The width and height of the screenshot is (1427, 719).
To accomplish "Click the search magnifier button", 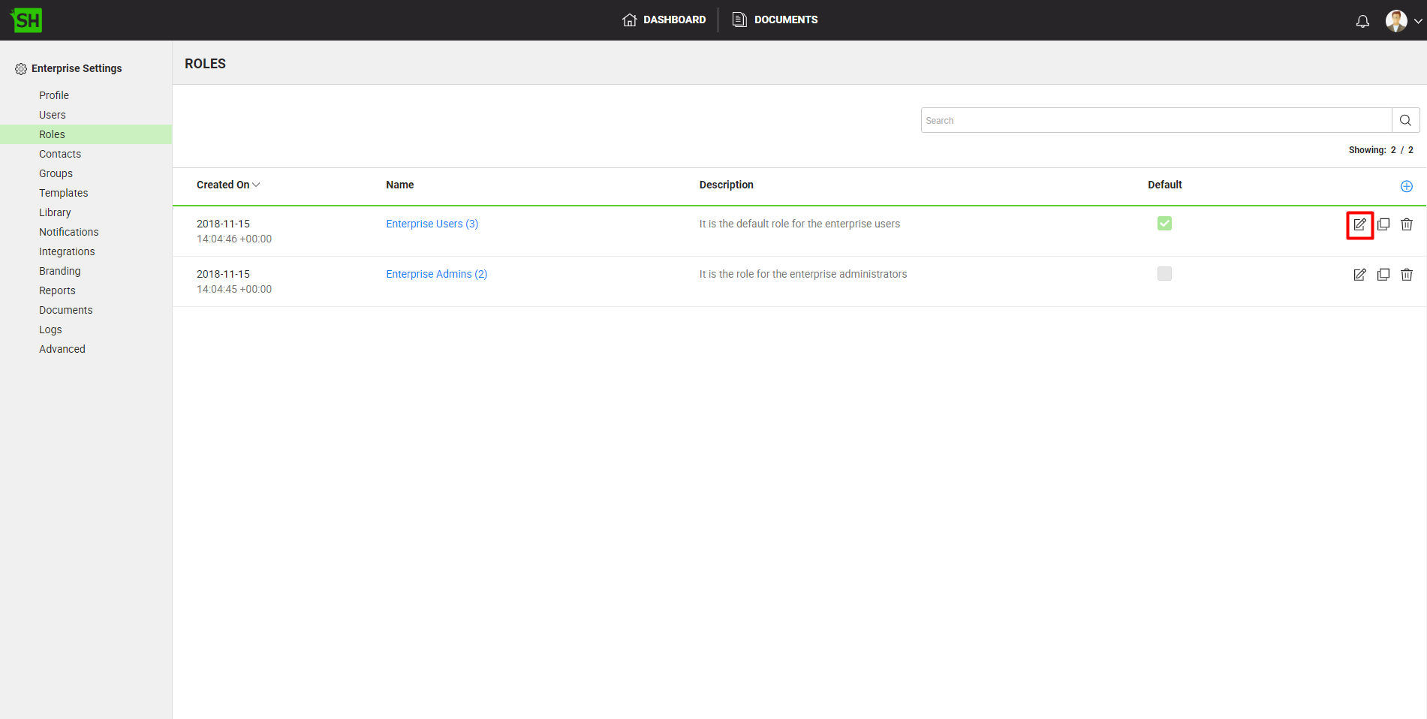I will click(1405, 120).
